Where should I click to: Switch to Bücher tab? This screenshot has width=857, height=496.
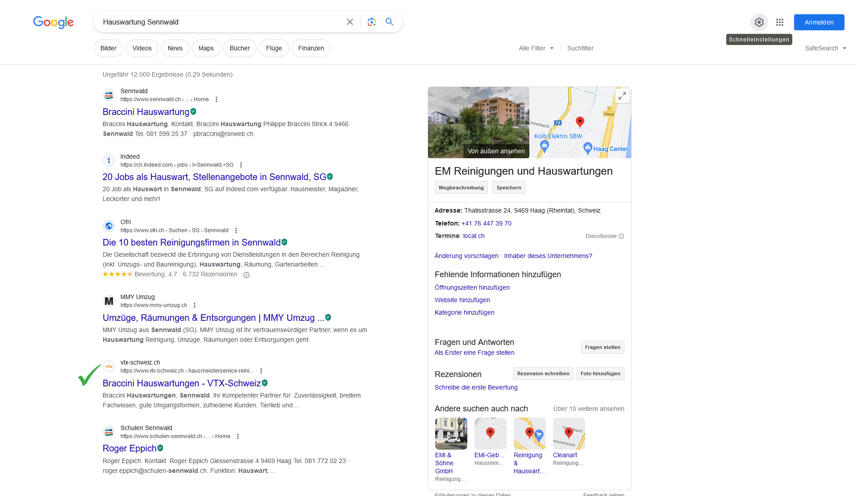[x=240, y=48]
